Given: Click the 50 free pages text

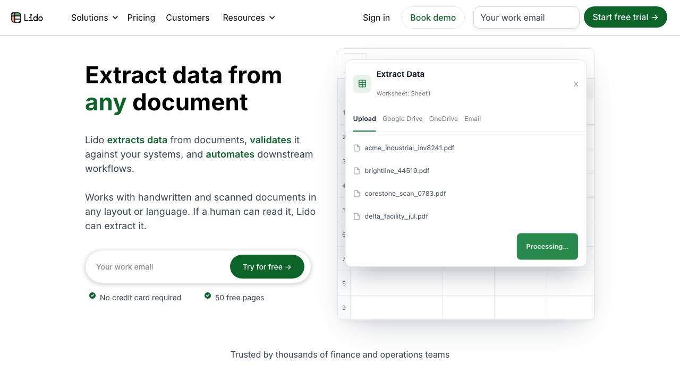Looking at the screenshot, I should pos(240,298).
